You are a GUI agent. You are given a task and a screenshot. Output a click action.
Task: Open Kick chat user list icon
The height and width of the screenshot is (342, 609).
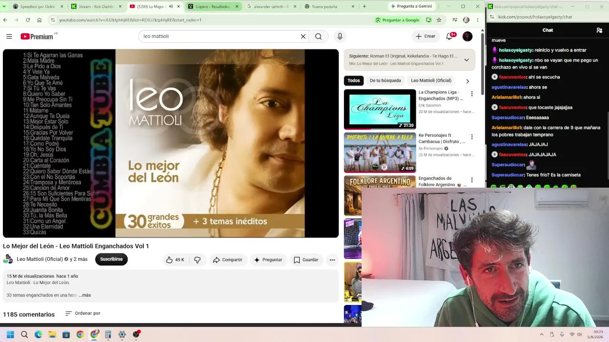tap(599, 30)
